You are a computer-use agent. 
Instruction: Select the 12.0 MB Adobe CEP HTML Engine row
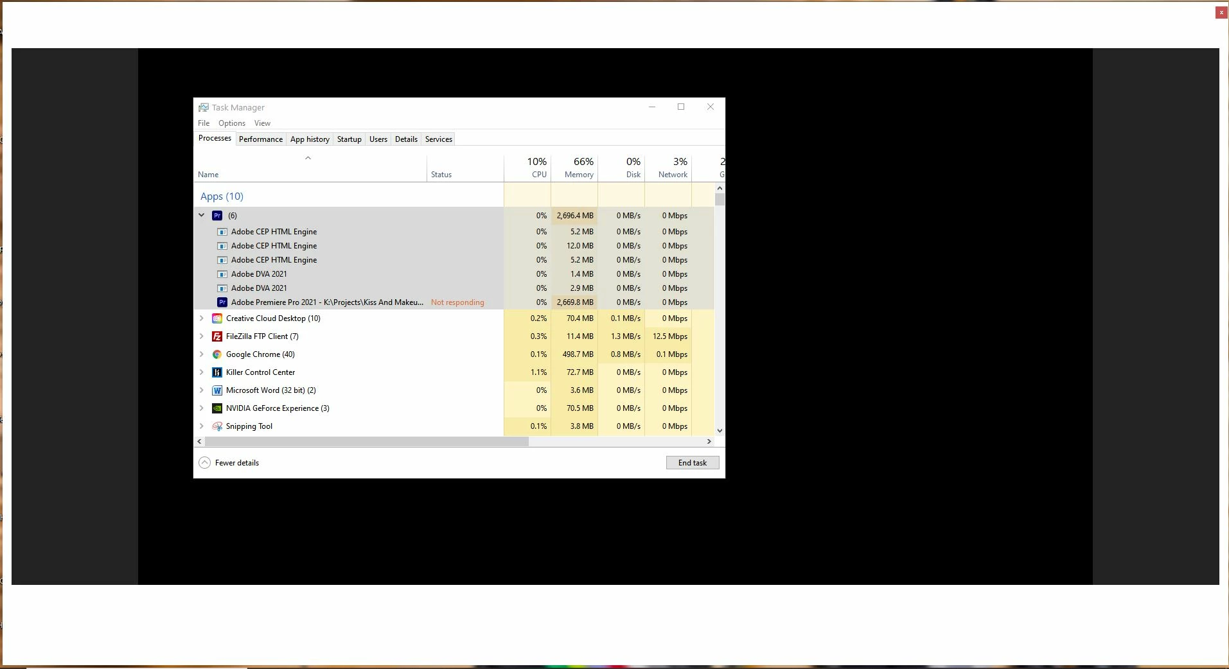pyautogui.click(x=454, y=246)
